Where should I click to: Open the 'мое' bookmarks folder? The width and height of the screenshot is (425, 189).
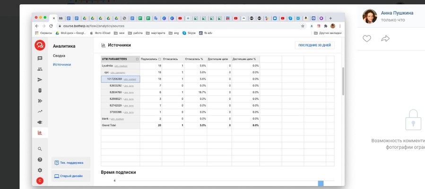tap(119, 33)
